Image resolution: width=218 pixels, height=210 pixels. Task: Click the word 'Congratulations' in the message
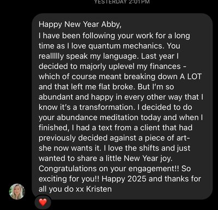coord(68,169)
